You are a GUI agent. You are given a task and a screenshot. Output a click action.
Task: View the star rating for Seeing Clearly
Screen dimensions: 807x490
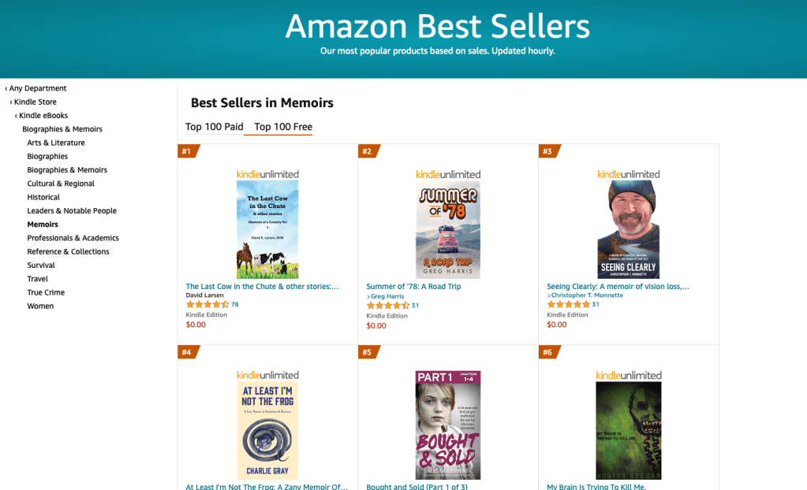(568, 304)
